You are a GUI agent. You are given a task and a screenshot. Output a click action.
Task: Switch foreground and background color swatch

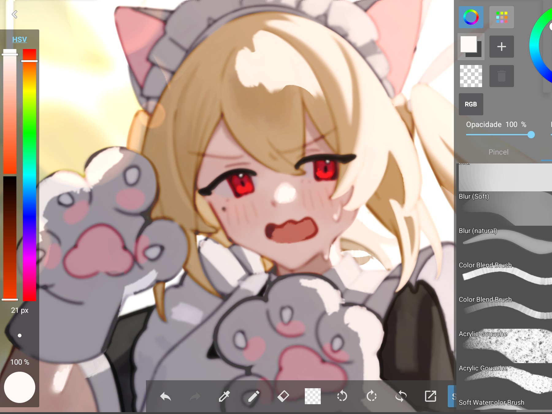(x=471, y=47)
